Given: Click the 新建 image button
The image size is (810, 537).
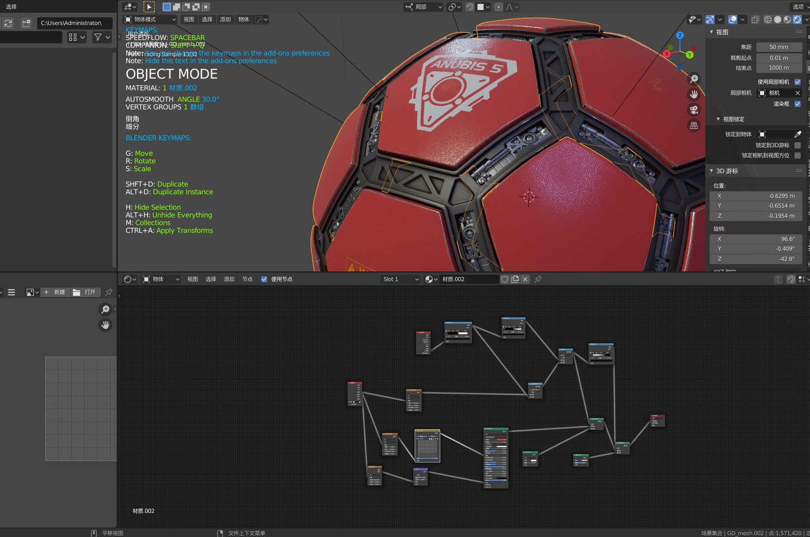Looking at the screenshot, I should pos(55,292).
